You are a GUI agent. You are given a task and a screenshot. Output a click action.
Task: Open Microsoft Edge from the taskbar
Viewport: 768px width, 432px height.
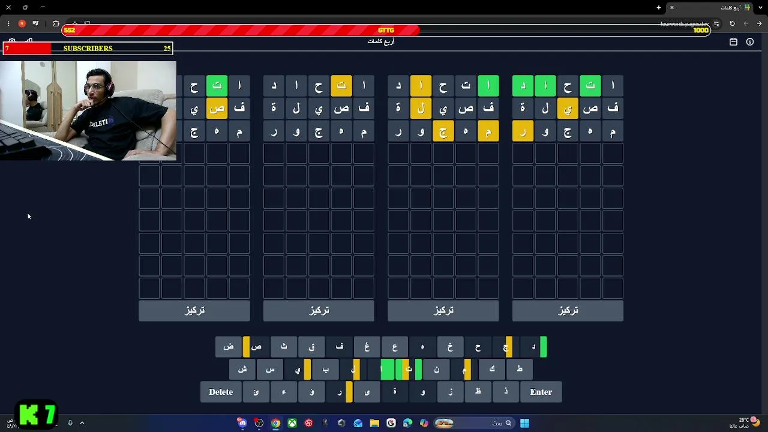[407, 423]
